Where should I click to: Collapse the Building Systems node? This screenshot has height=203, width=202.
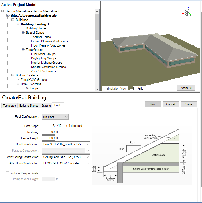pos(13,75)
